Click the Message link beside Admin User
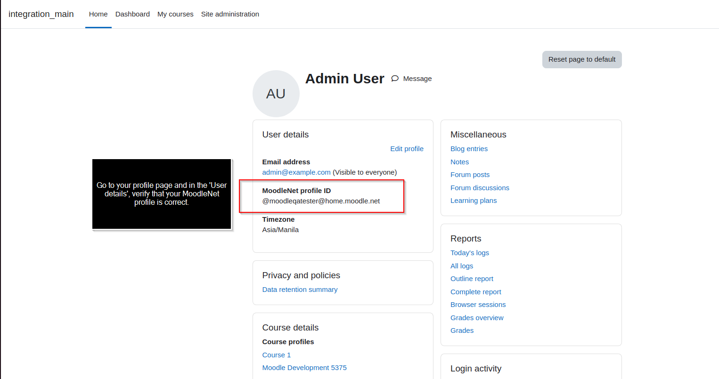The image size is (719, 379). click(417, 79)
